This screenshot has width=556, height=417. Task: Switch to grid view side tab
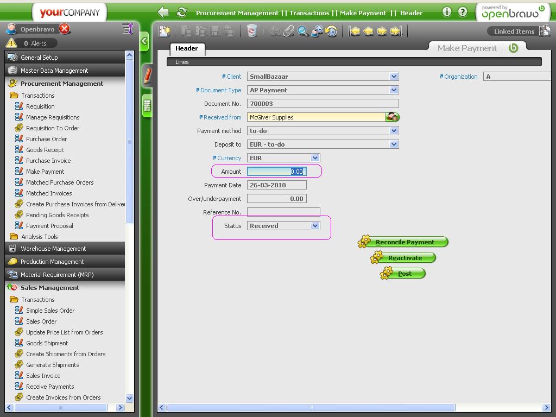tap(147, 105)
